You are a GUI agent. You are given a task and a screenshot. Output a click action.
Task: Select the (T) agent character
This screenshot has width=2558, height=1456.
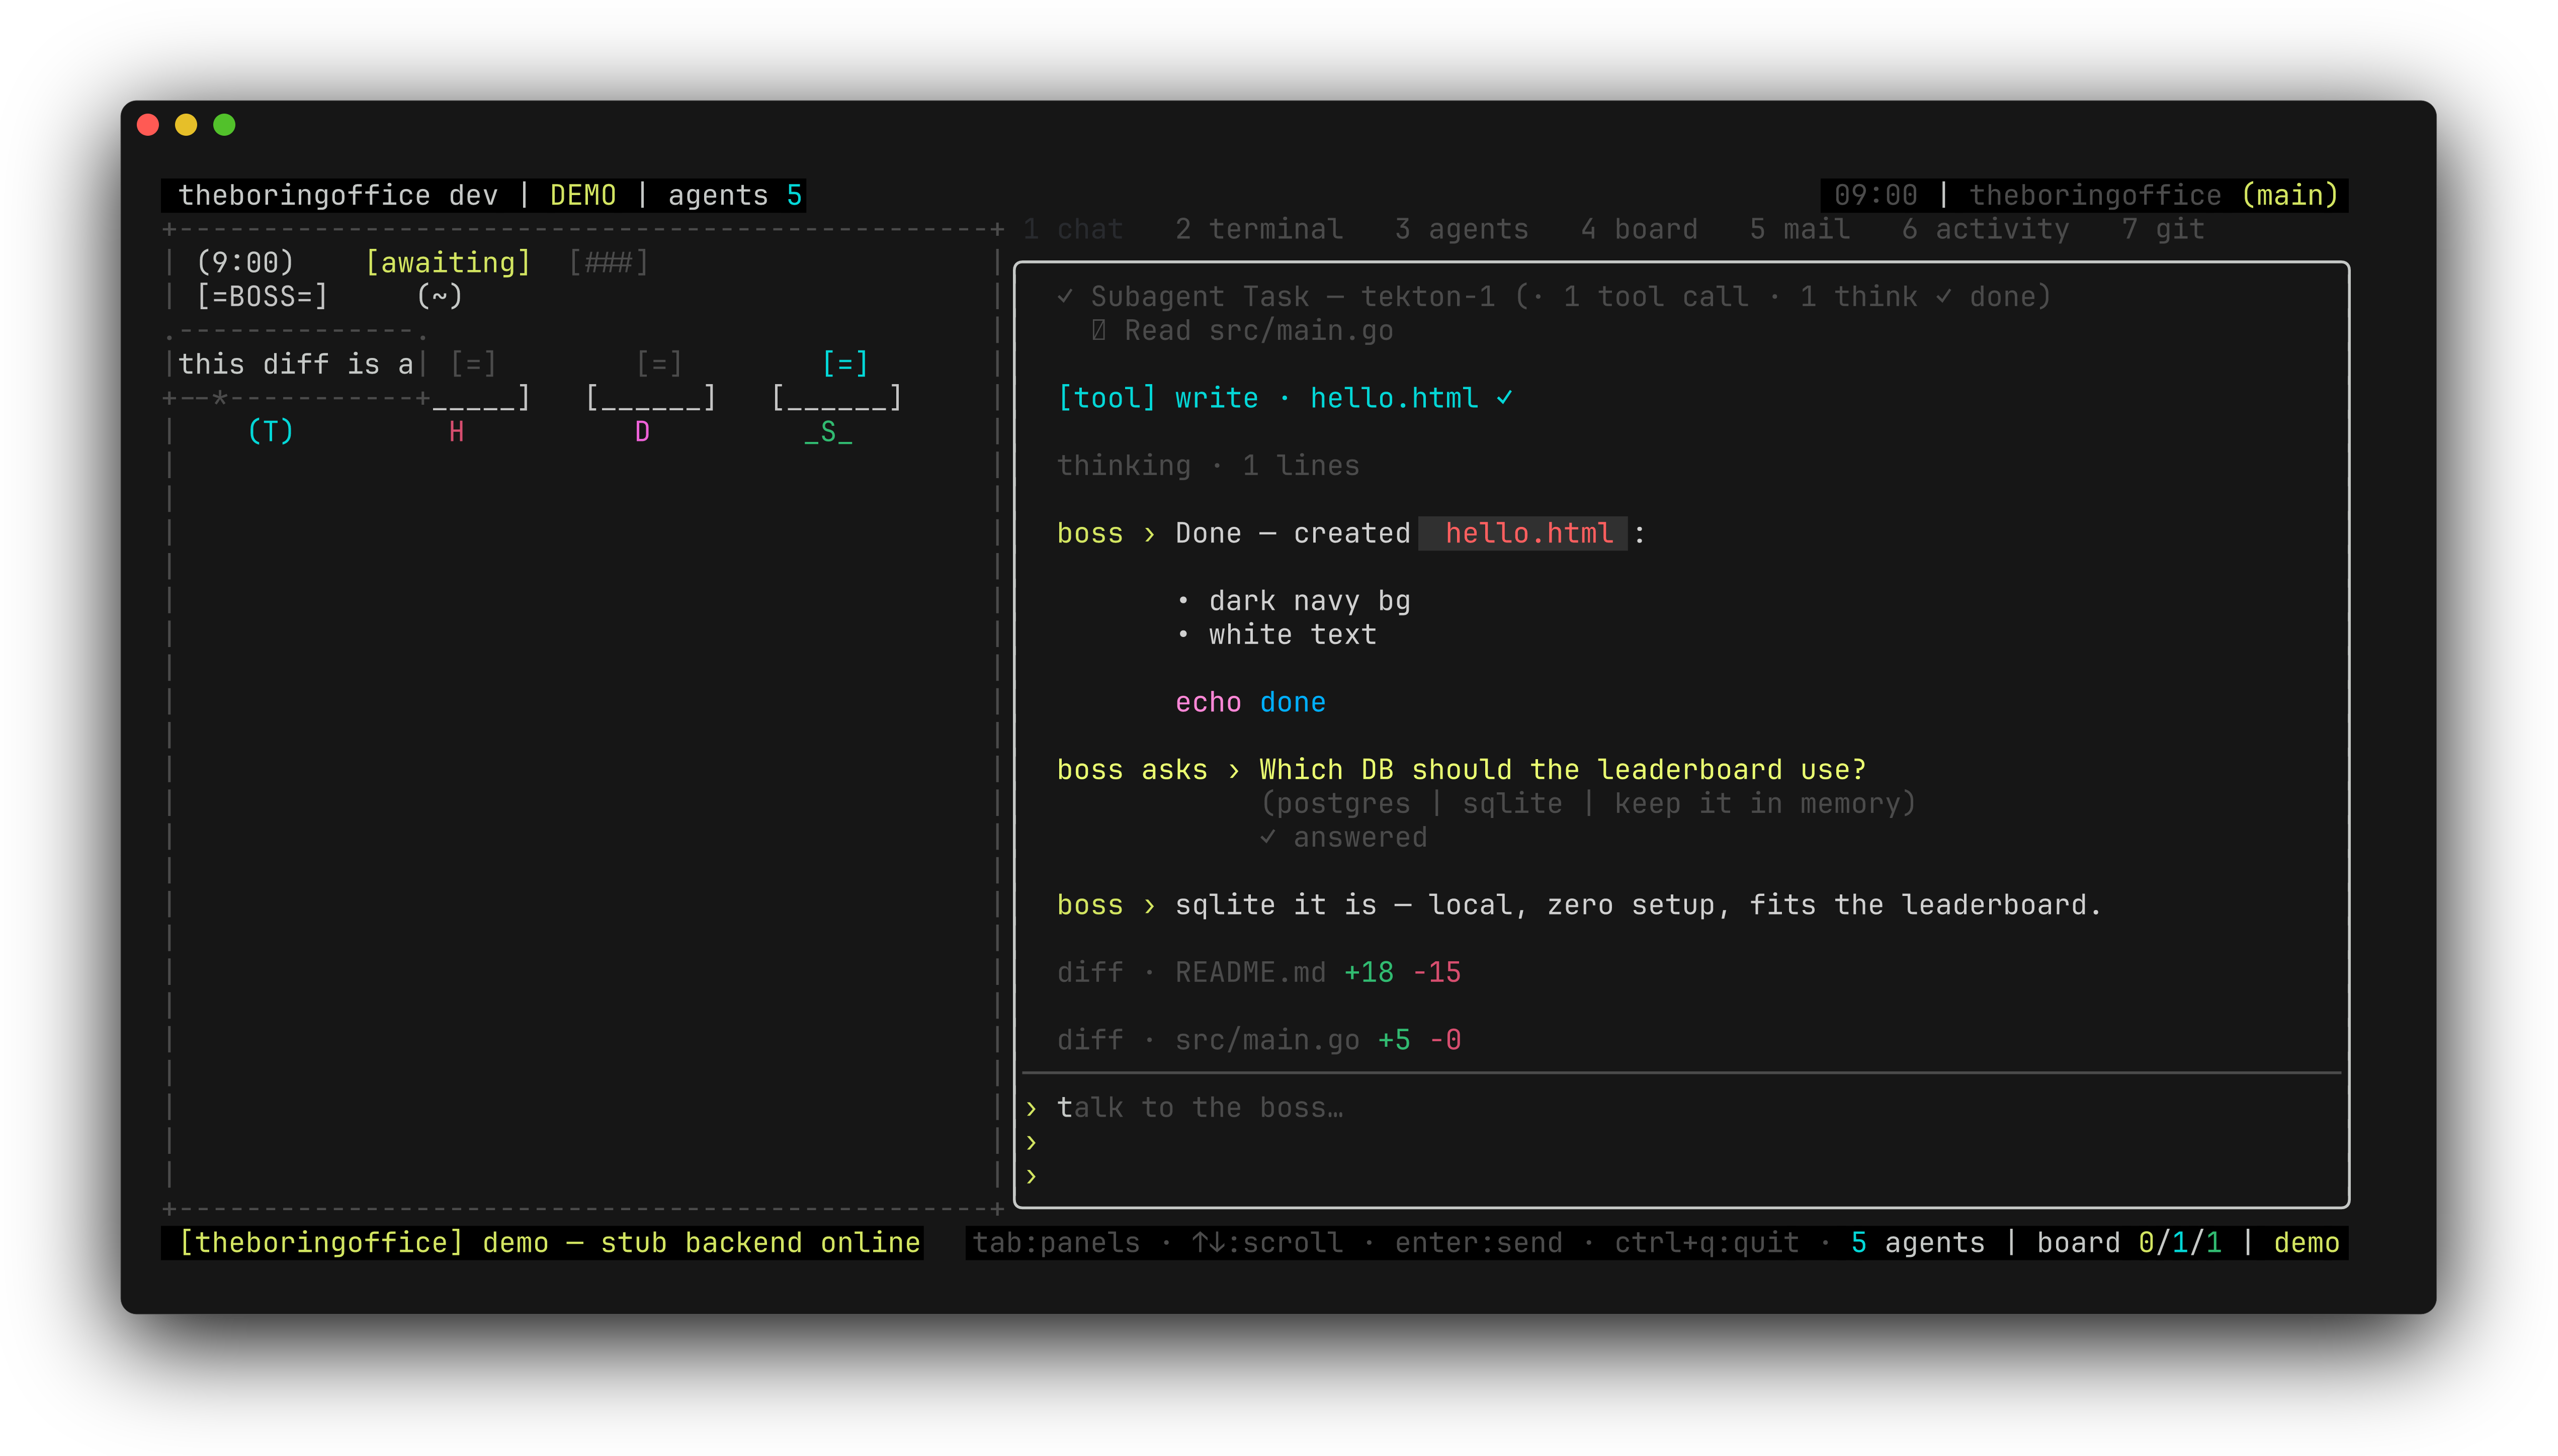tap(270, 431)
